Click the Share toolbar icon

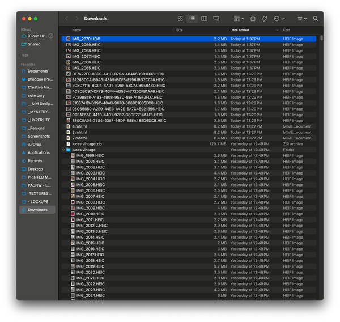(253, 19)
